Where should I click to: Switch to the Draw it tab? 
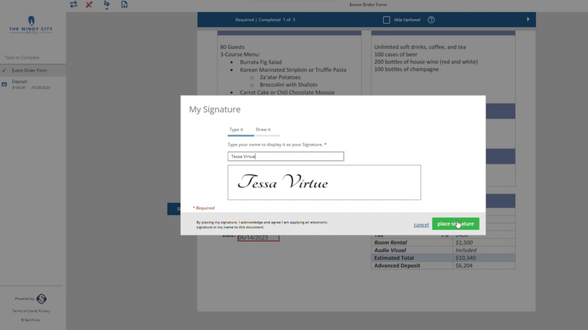coord(263,130)
